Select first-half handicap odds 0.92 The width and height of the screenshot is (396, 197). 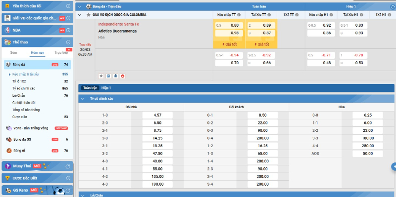tap(321, 25)
